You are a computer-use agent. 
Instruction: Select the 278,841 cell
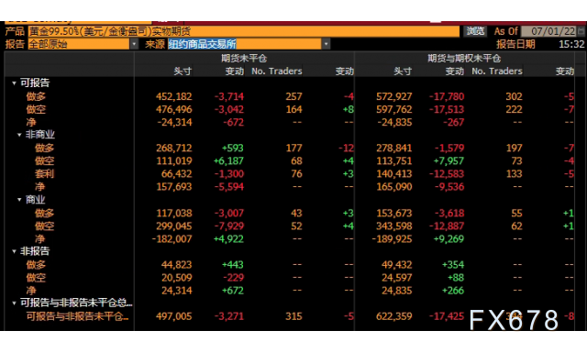393,149
